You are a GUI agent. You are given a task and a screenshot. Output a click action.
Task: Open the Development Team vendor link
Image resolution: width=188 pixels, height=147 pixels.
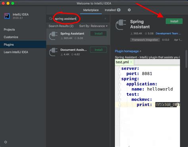tap(168, 33)
